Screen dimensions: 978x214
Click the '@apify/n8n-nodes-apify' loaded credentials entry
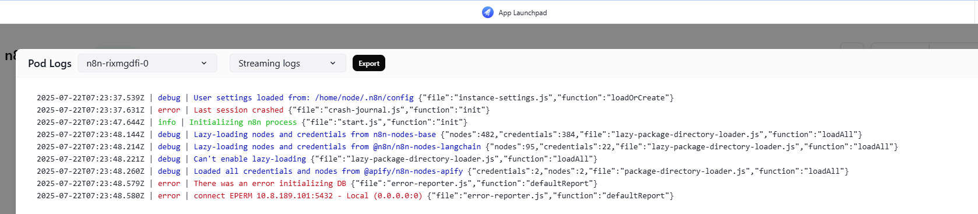(x=443, y=171)
